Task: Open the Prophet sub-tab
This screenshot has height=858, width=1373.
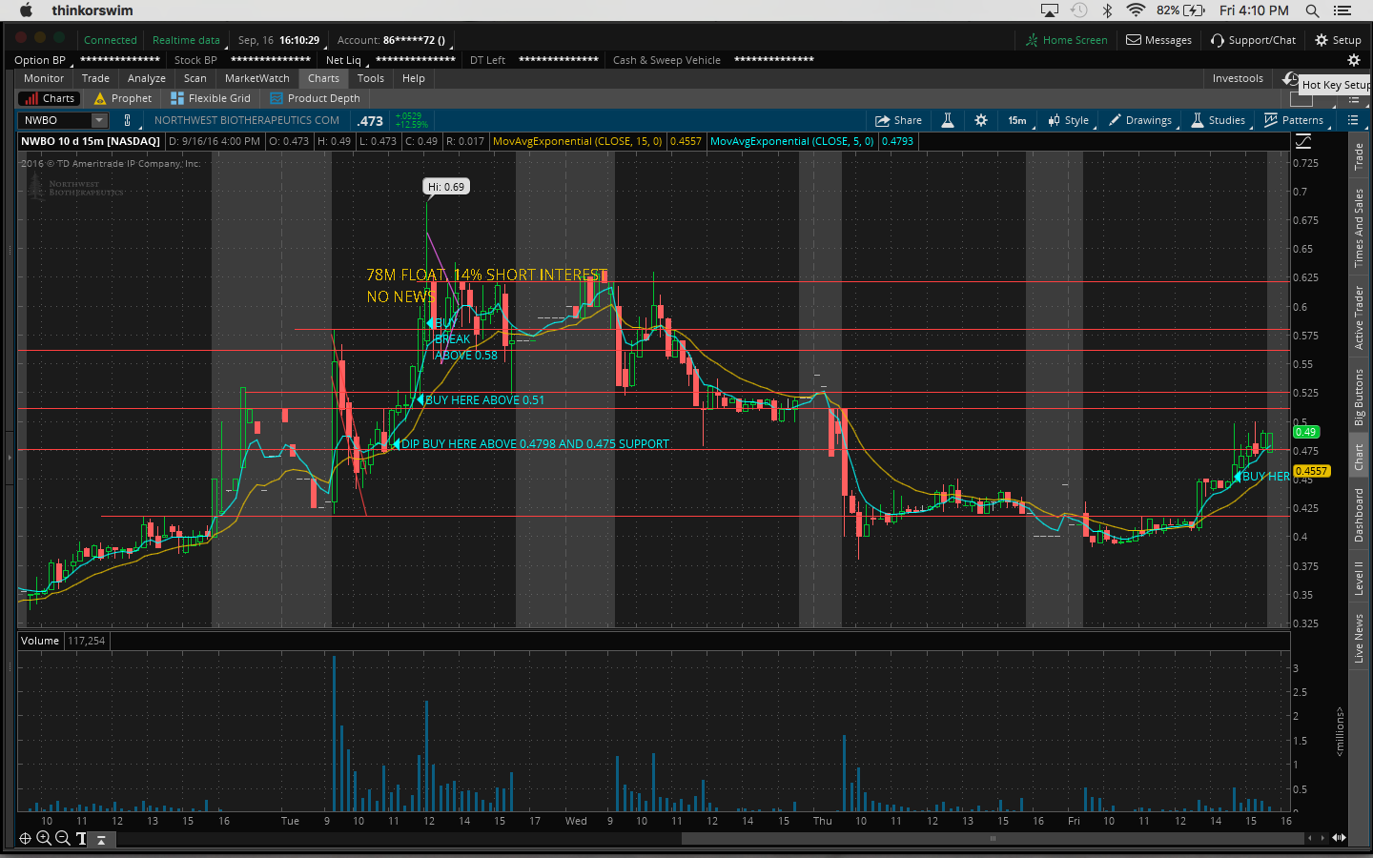Action: pos(122,98)
